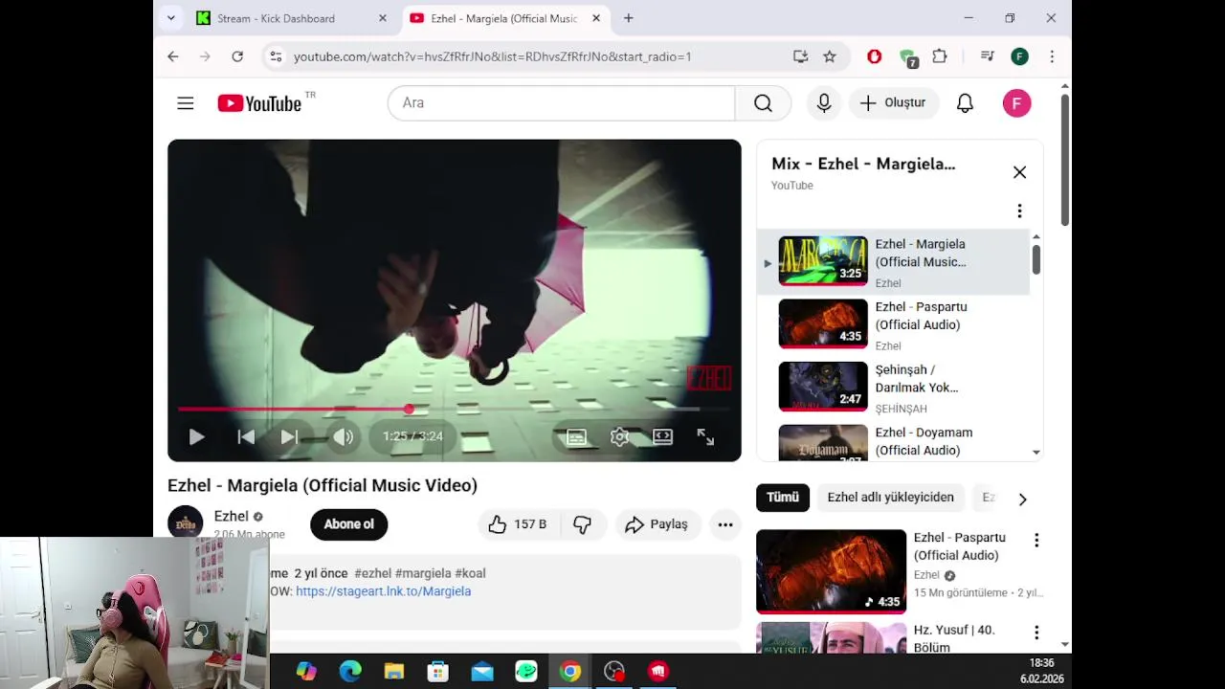The width and height of the screenshot is (1225, 689).
Task: Reload the page
Action: (x=237, y=56)
